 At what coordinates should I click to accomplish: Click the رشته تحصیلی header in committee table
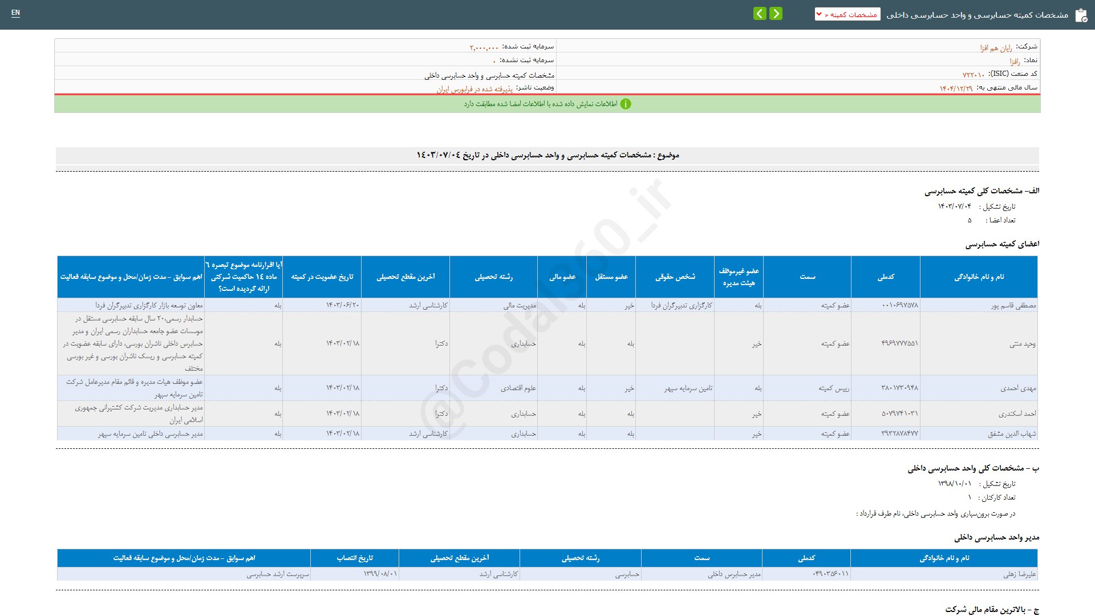point(493,277)
